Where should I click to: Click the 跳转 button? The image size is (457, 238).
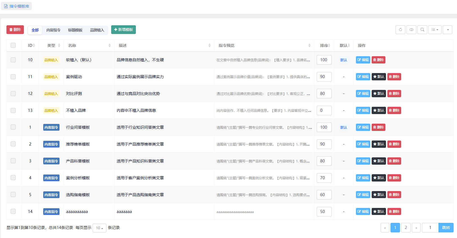(x=446, y=228)
